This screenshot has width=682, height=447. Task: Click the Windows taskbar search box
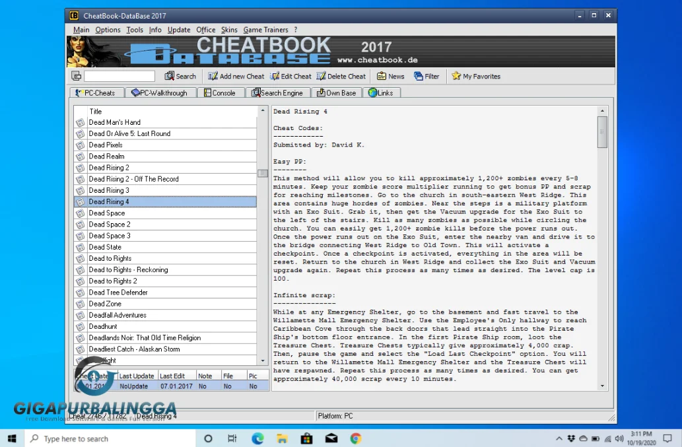tap(110, 438)
